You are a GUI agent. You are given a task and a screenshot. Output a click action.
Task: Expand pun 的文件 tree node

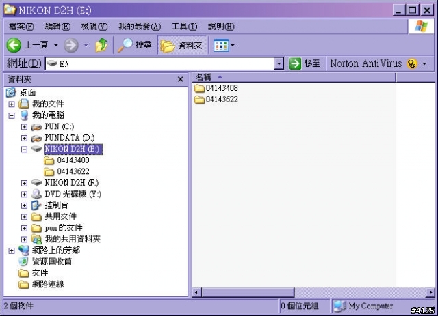point(25,228)
